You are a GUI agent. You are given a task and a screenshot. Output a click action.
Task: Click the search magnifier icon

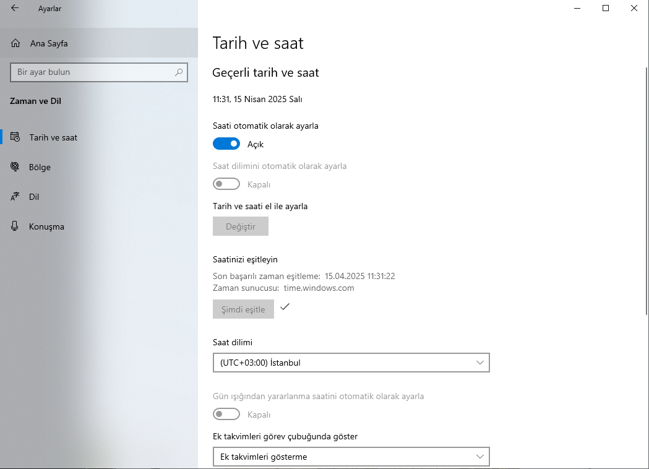pyautogui.click(x=179, y=72)
